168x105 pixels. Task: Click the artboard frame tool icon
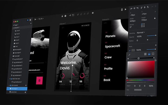pyautogui.click(x=73, y=15)
